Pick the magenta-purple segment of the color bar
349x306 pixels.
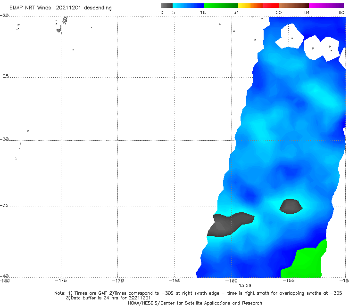(326, 6)
